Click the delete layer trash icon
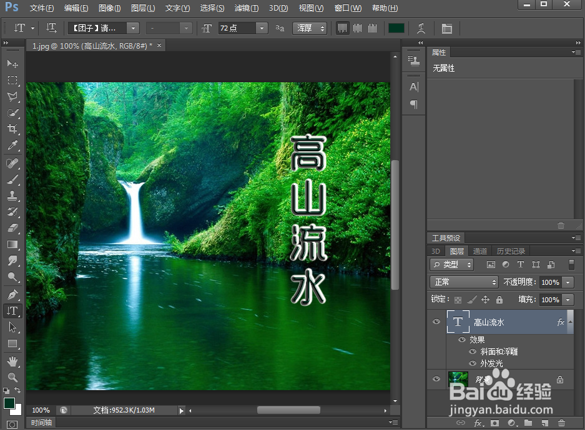Image resolution: width=585 pixels, height=430 pixels. coord(561,423)
